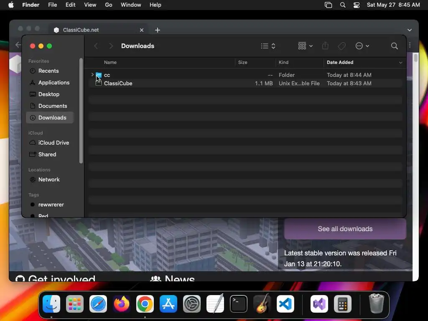Open browser tab search chevron
Viewport: 428px width, 321px height.
[x=410, y=30]
